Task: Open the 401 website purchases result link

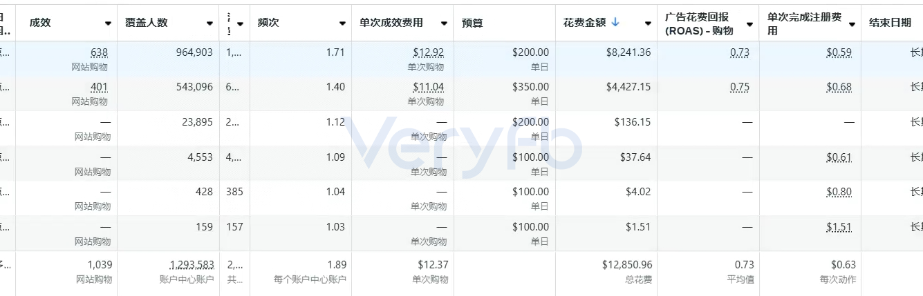Action: pyautogui.click(x=99, y=87)
